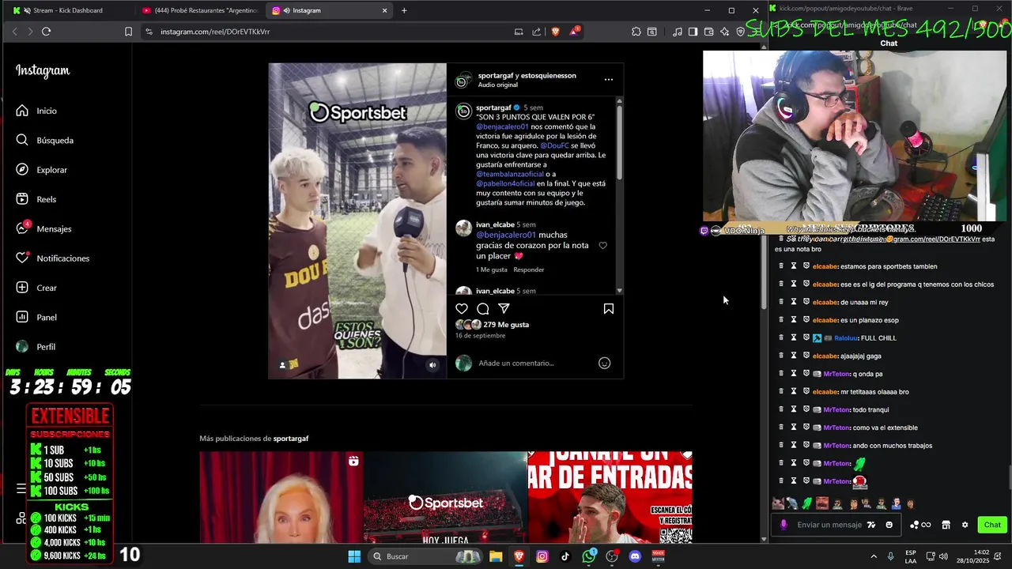Expand Windows hidden tray icons chevron
The image size is (1012, 569).
click(x=874, y=556)
